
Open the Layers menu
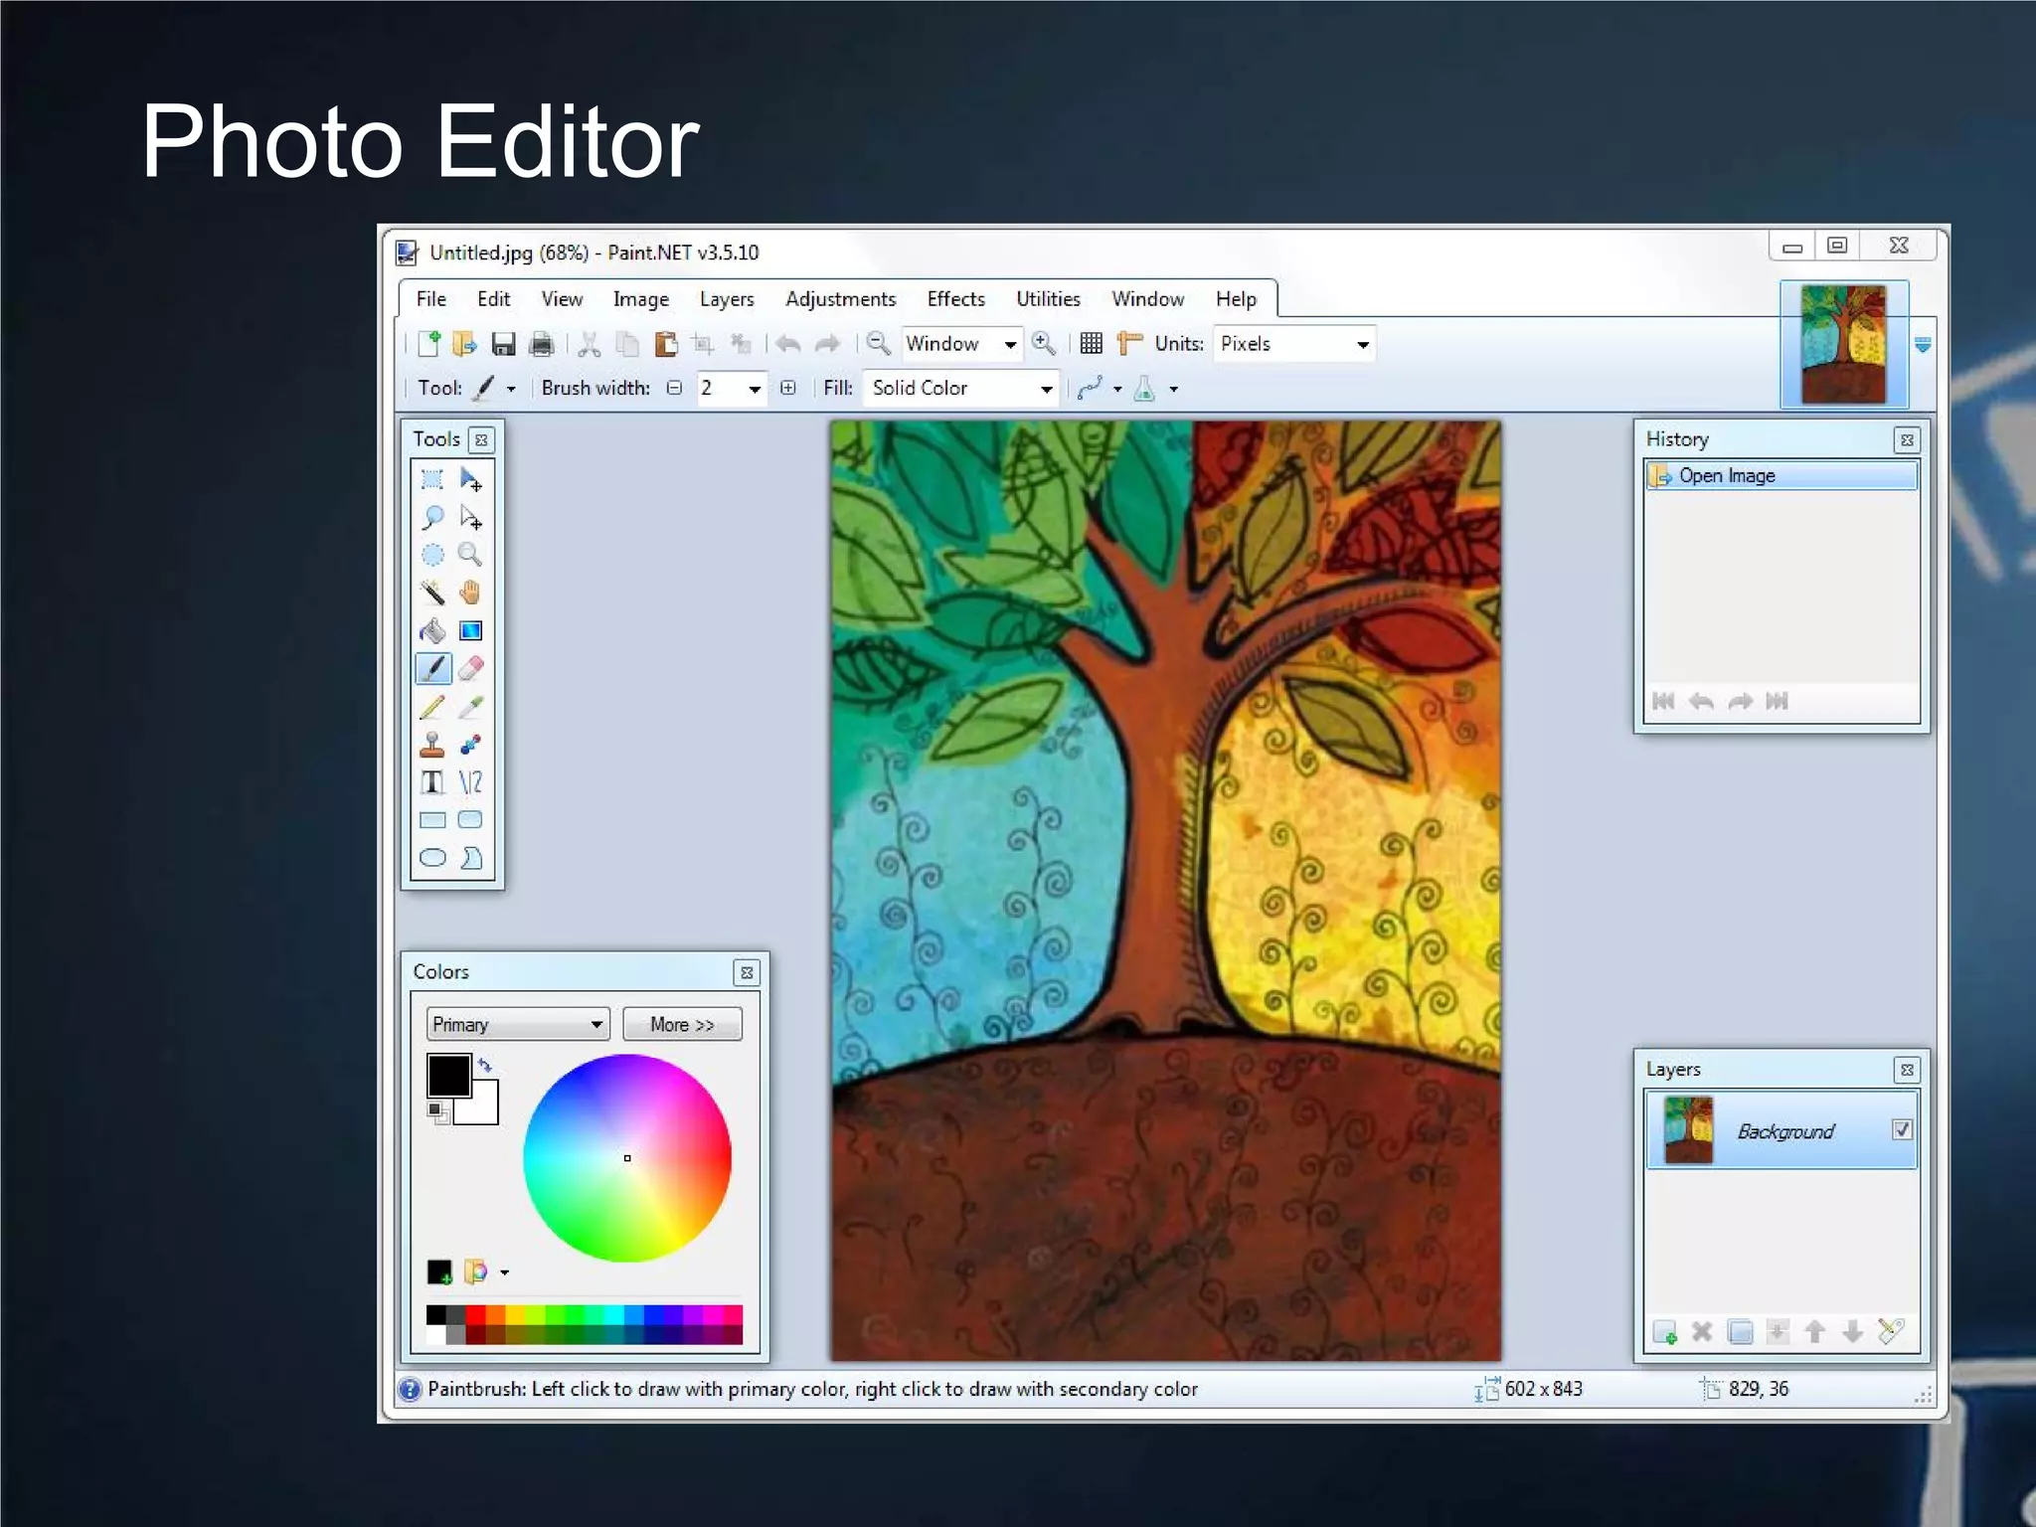click(727, 299)
